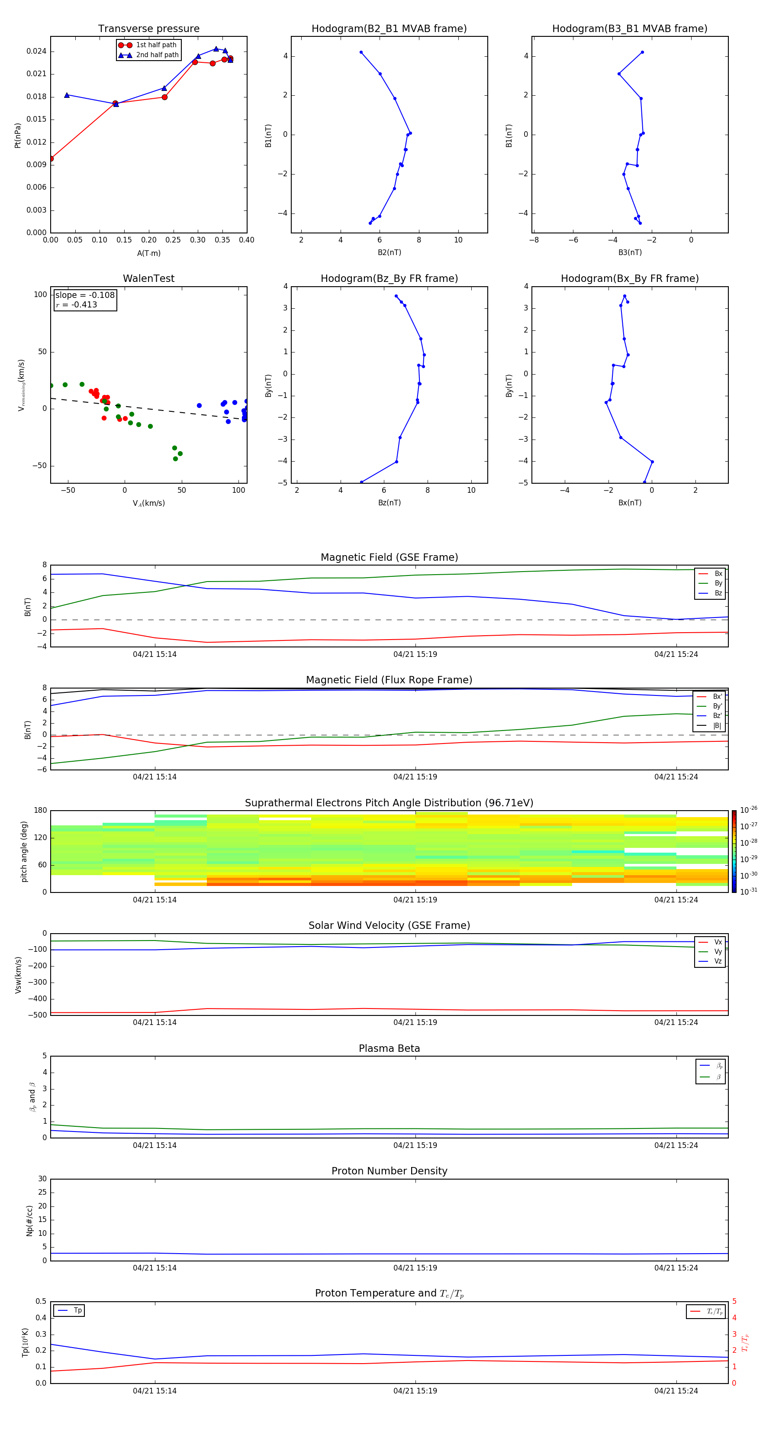This screenshot has width=779, height=1429.
Task: Click the 'Np(#/cc)' axis label
Action: coord(29,1220)
